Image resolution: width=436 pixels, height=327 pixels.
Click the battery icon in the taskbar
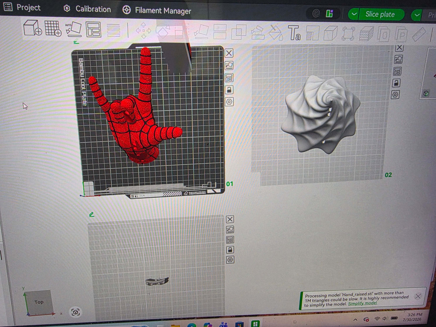pyautogui.click(x=394, y=318)
